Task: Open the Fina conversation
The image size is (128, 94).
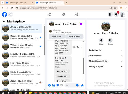Action: tap(22, 64)
